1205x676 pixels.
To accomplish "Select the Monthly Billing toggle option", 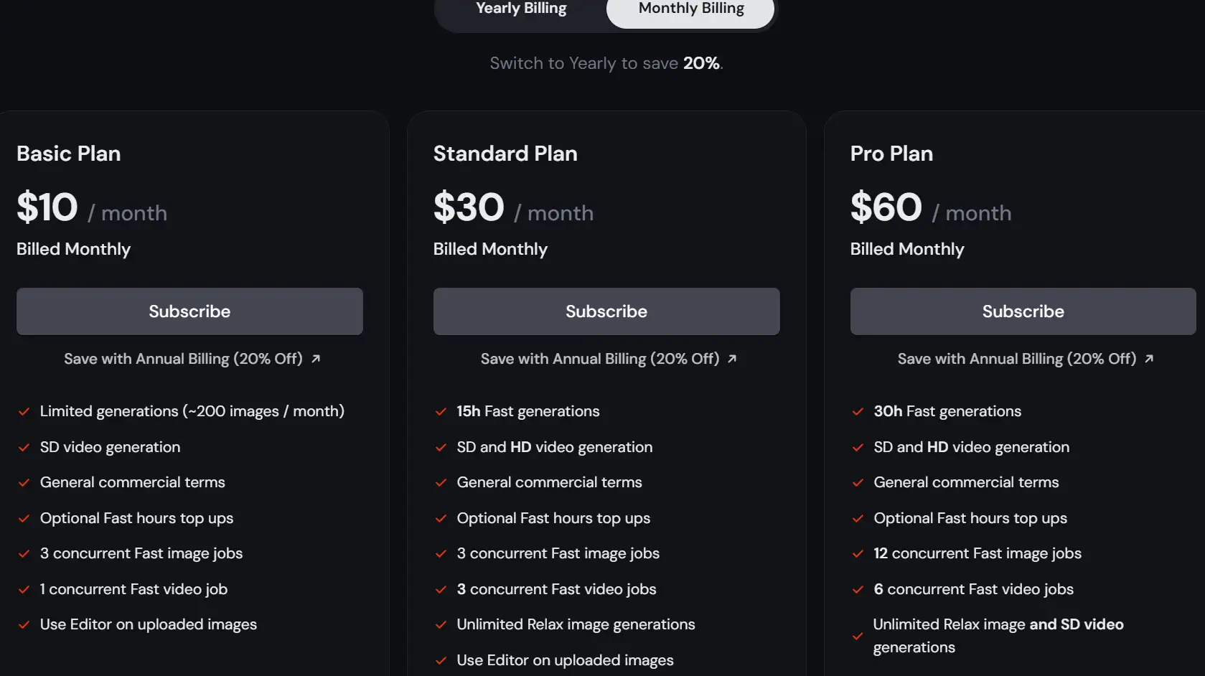I will coord(690,9).
